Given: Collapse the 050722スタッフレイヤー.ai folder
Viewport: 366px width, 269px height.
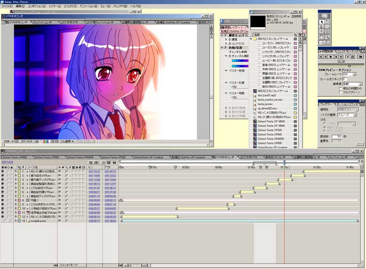Looking at the screenshot, I should coord(251,39).
